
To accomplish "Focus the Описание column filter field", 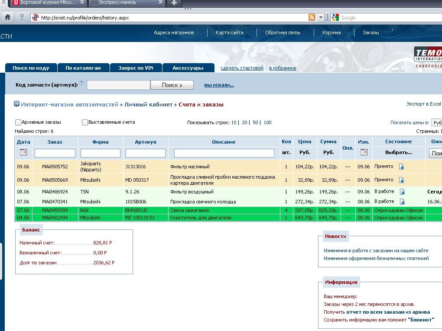I will click(x=224, y=153).
